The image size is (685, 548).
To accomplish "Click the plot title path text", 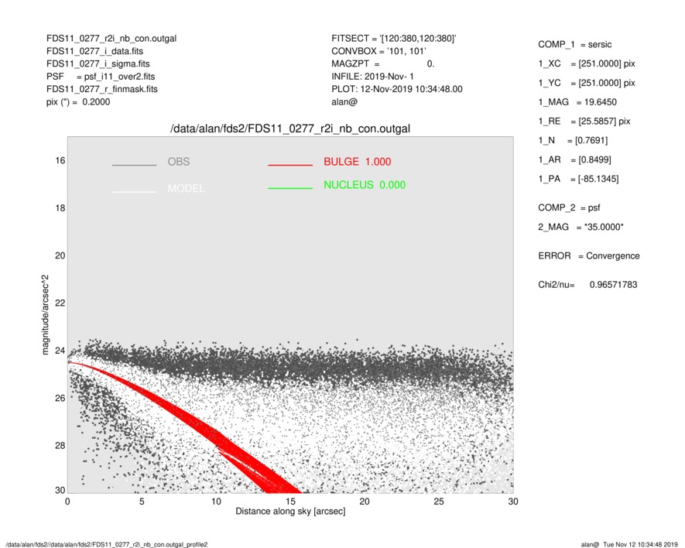I will pos(290,128).
